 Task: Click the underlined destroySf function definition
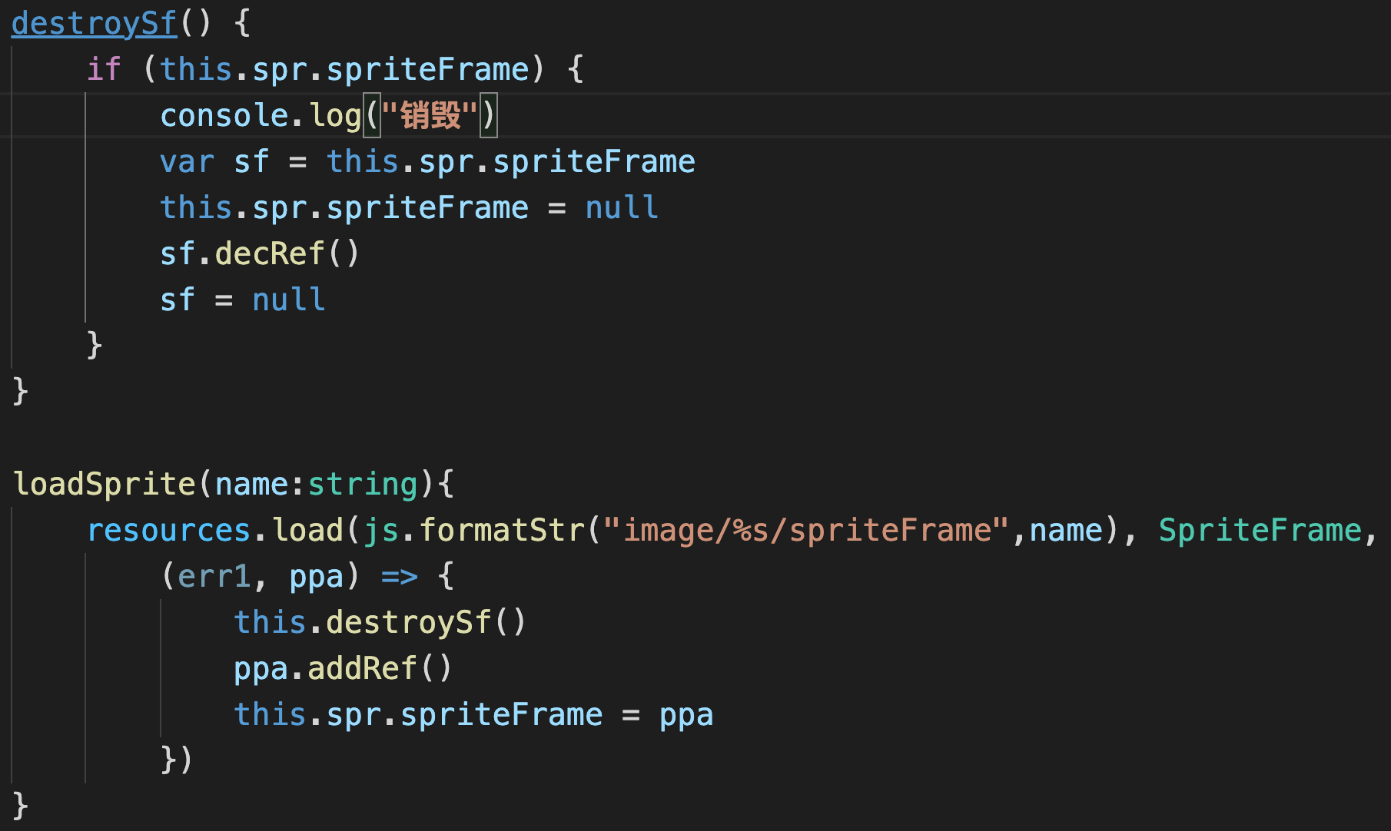click(94, 23)
